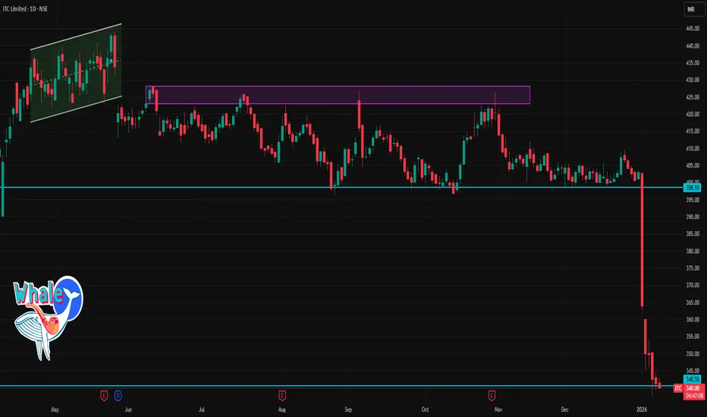The width and height of the screenshot is (707, 417).
Task: Click the red 340.00 last price label
Action: (x=693, y=387)
